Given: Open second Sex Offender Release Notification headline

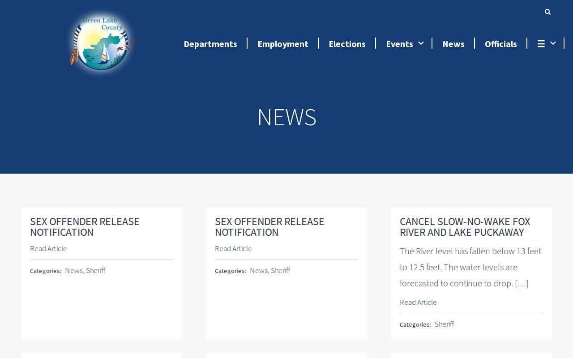Looking at the screenshot, I should pyautogui.click(x=269, y=227).
